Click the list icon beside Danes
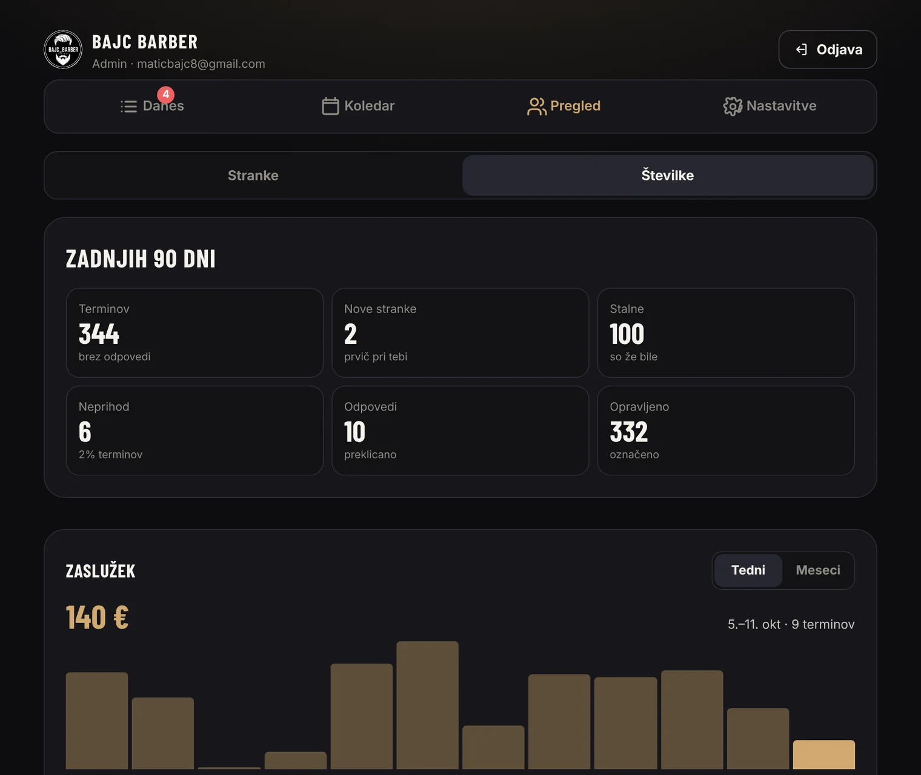The image size is (921, 775). 128,107
